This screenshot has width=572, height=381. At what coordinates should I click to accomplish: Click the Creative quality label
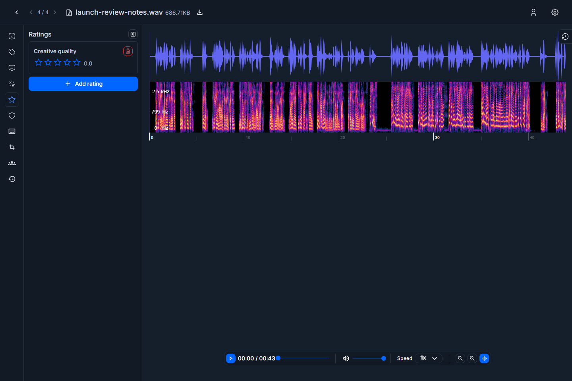click(55, 51)
